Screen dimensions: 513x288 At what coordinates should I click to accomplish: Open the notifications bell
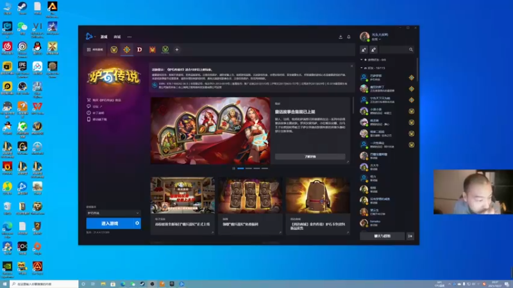click(349, 37)
